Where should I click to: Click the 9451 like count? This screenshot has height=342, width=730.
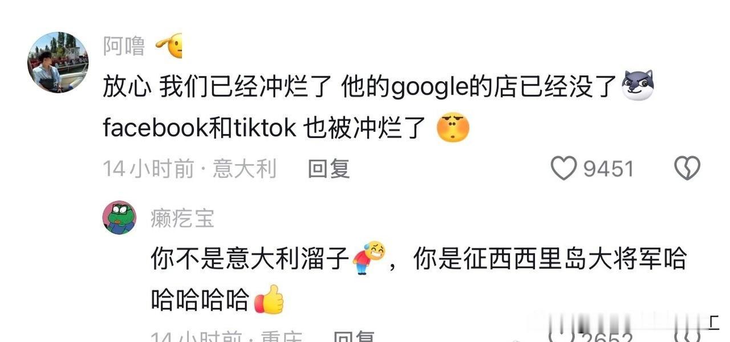tap(609, 169)
